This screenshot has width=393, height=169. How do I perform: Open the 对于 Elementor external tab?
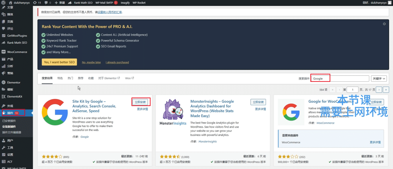109,78
